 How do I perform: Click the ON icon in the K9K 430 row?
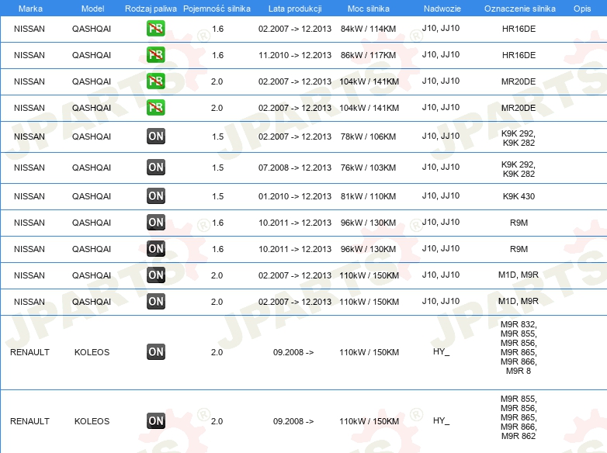pos(156,195)
